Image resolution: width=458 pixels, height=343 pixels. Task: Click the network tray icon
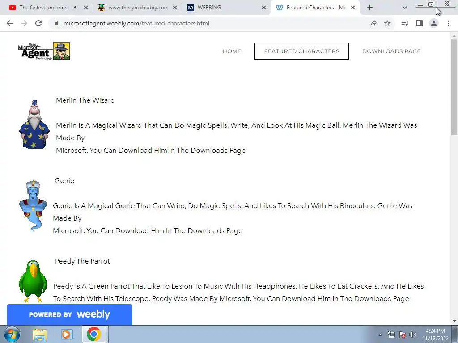pos(391,335)
